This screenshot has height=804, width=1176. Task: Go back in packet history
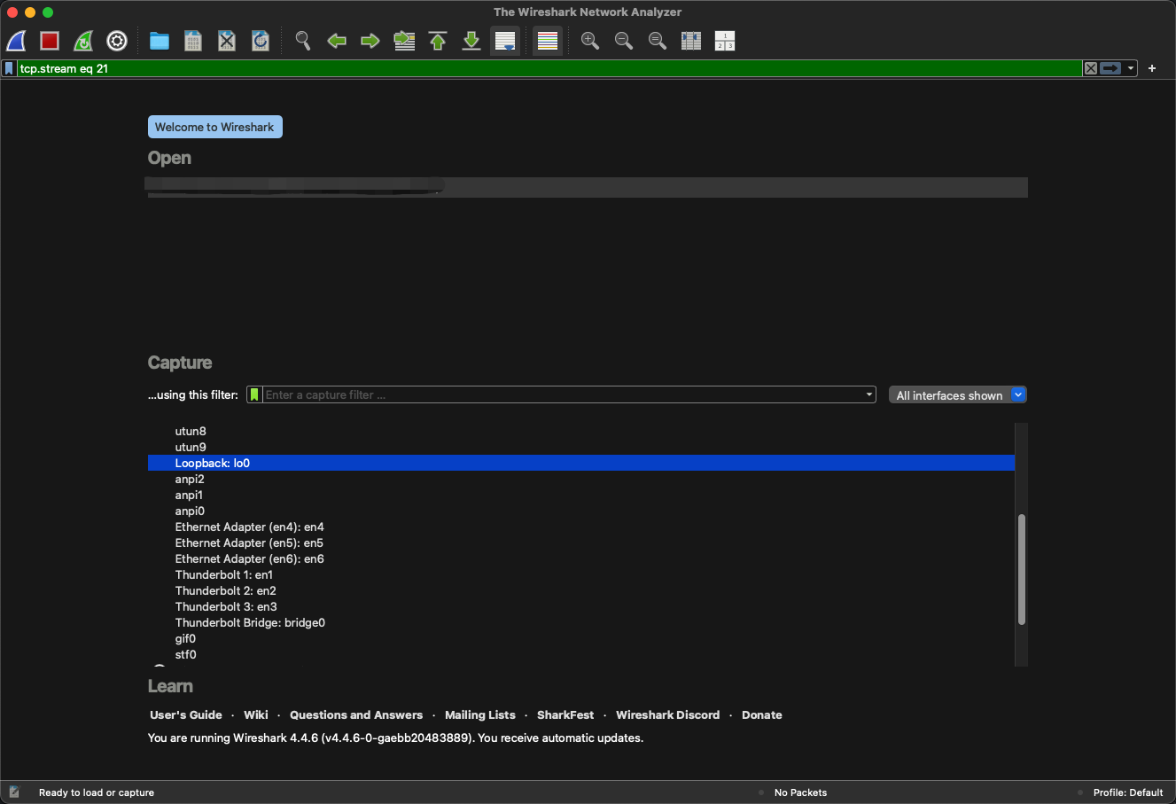tap(337, 41)
